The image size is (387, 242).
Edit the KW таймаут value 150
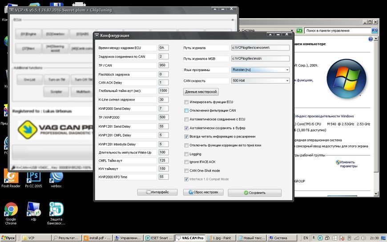[x=163, y=169]
